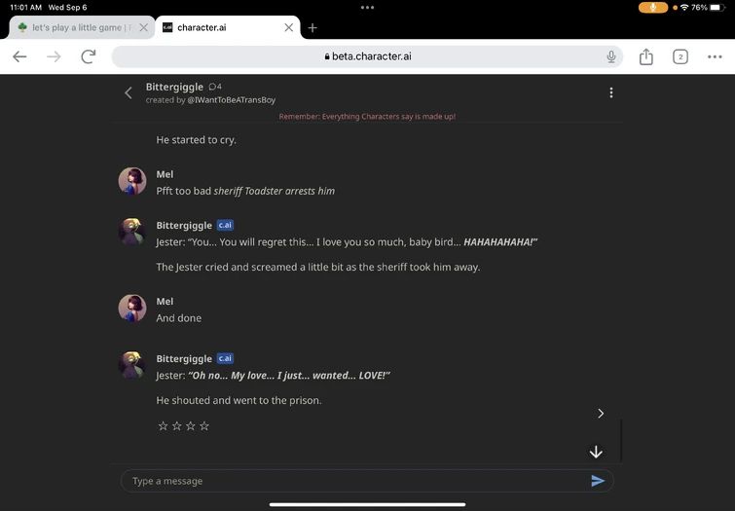735x511 pixels.
Task: Rate the last reply one star
Action: coord(163,426)
